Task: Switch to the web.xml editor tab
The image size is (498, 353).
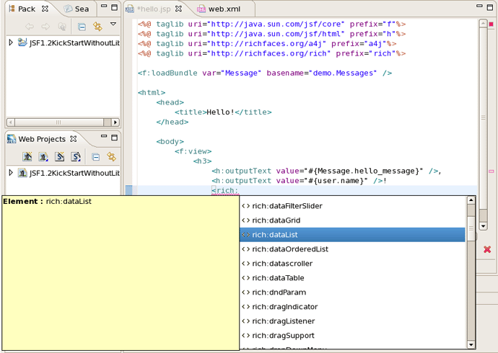Action: [x=224, y=9]
